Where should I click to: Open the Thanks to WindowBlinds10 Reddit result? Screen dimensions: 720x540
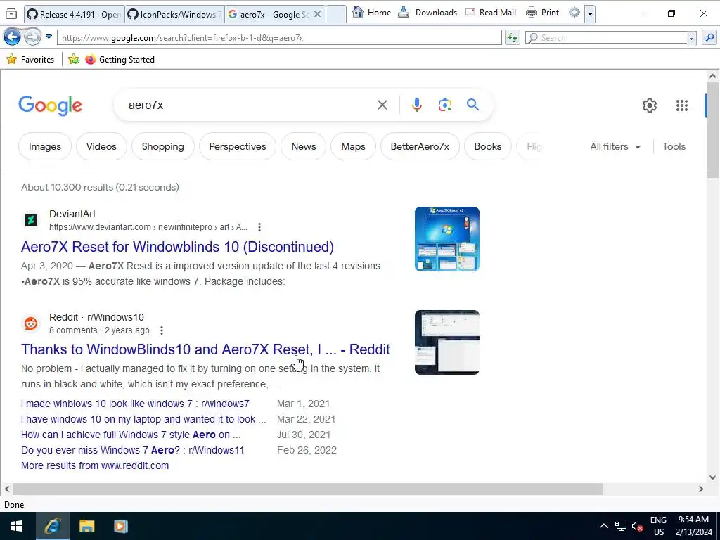coord(205,349)
